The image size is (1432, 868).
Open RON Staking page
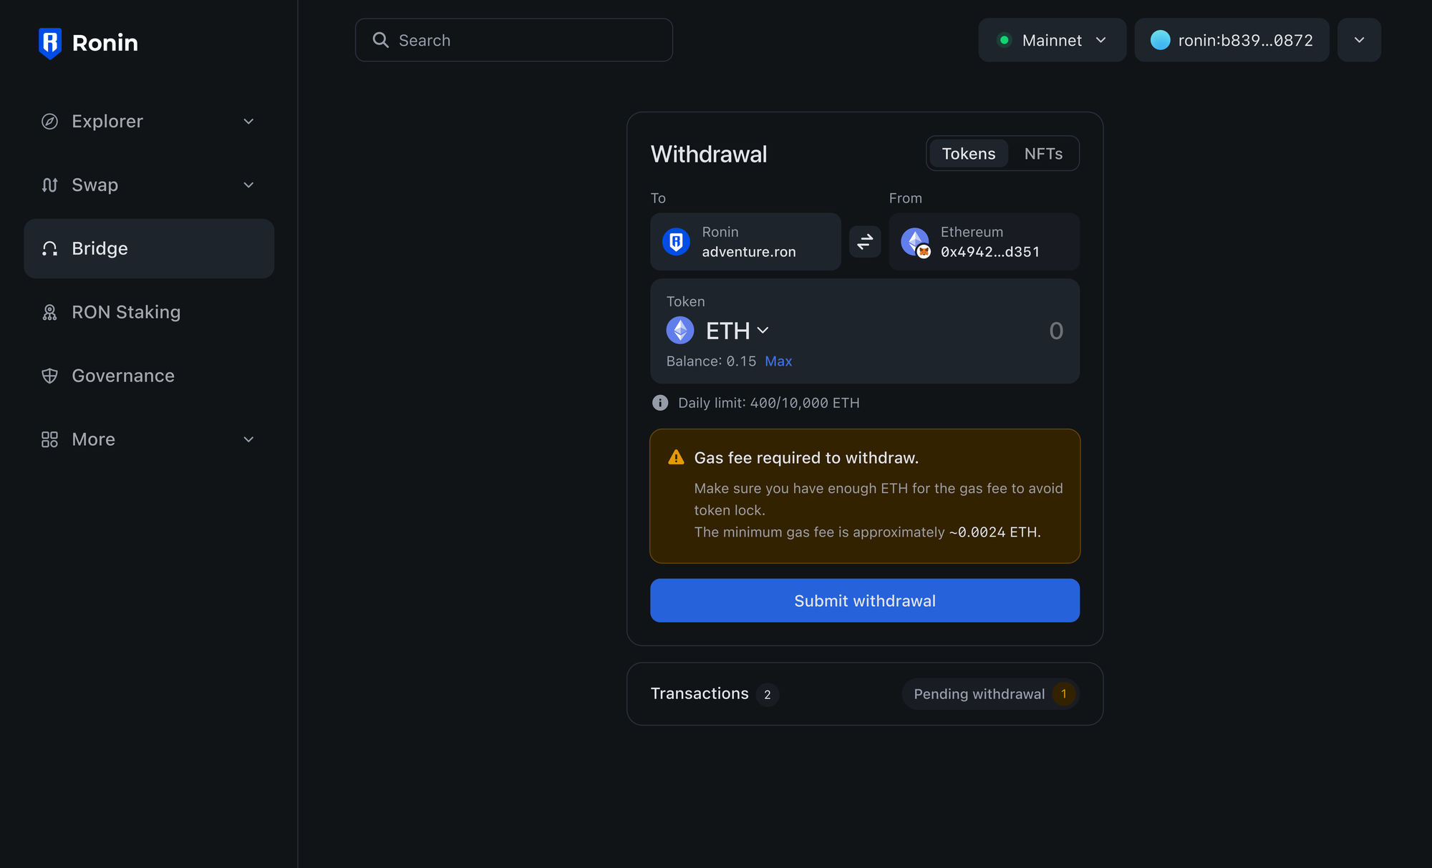(x=126, y=312)
